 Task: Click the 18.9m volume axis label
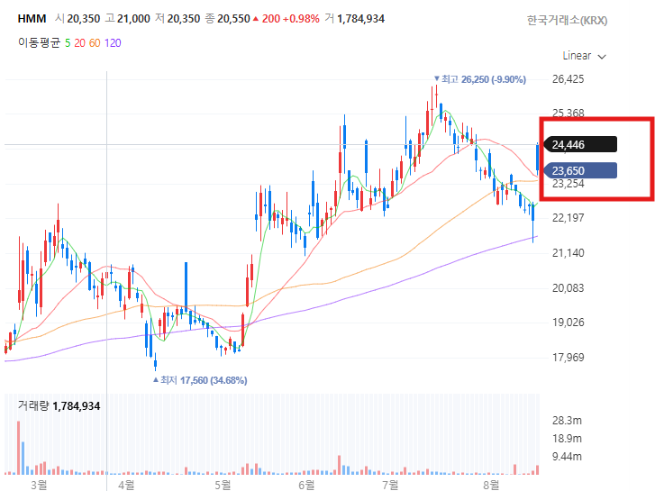click(x=567, y=439)
